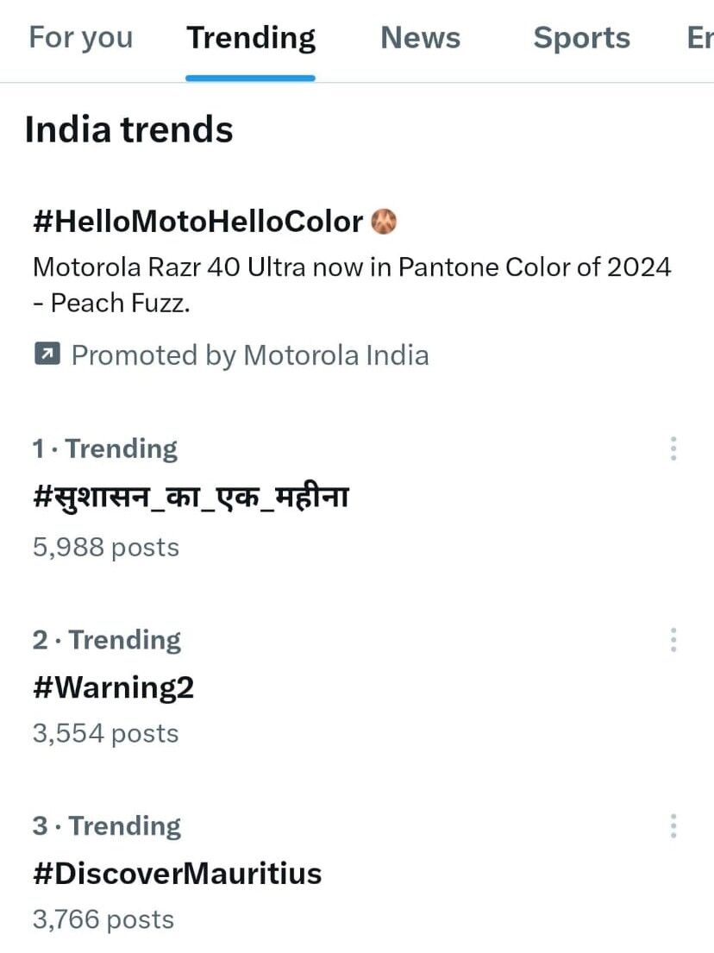The height and width of the screenshot is (953, 714).
Task: Click the Motorola Razr 40 Ultra description
Action: pos(351,284)
